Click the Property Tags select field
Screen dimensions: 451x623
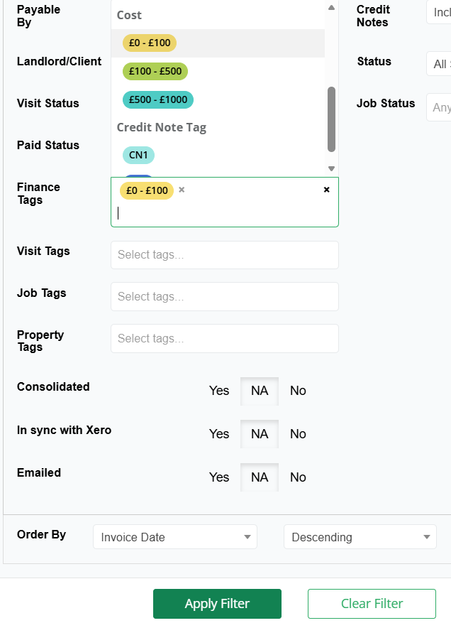coord(225,339)
